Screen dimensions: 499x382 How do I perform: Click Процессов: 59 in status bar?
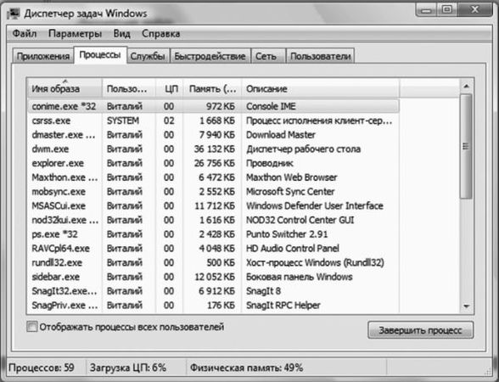pyautogui.click(x=42, y=368)
